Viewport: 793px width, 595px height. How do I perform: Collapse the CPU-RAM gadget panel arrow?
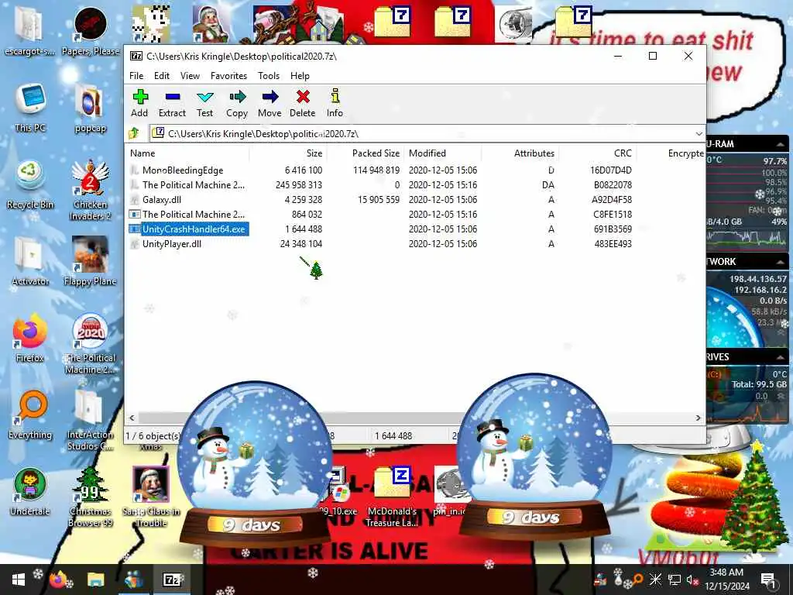pos(781,144)
